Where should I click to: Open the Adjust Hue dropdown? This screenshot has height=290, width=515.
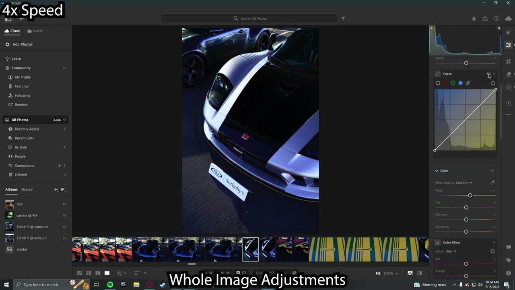point(451,251)
